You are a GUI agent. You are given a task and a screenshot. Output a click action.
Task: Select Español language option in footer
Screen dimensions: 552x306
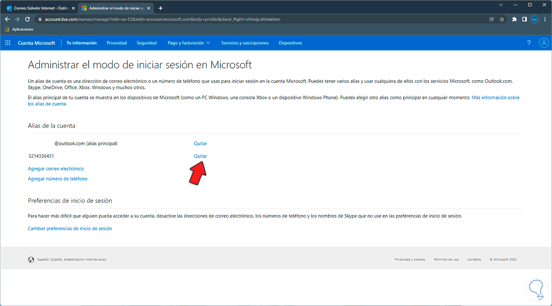coord(72,260)
